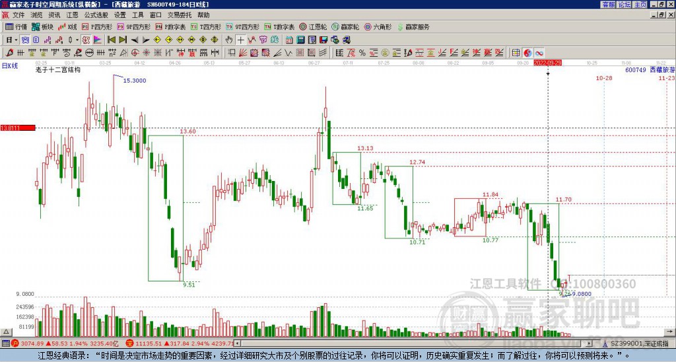Select the hand pan tool
The image size is (676, 362).
229,40
